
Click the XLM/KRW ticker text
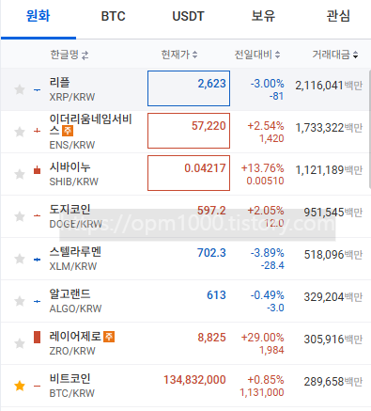coord(73,266)
